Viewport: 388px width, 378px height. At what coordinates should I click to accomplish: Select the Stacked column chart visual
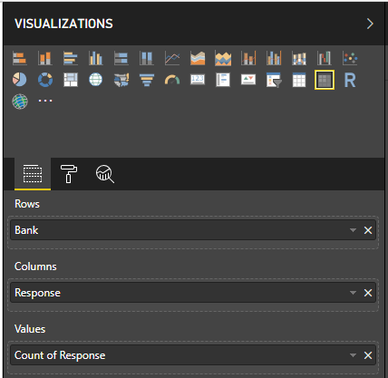tap(45, 58)
